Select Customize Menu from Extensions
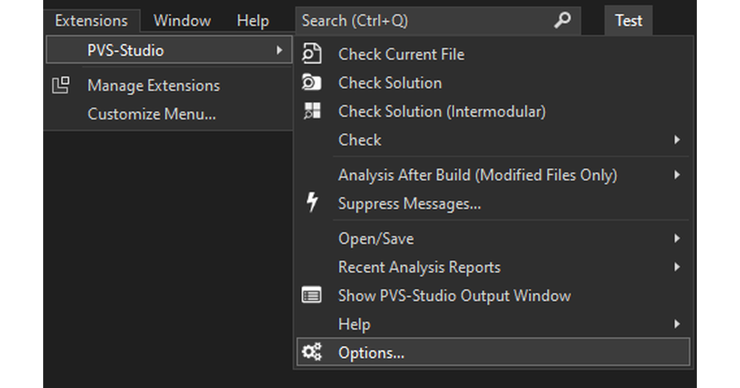Image resolution: width=740 pixels, height=388 pixels. [152, 114]
